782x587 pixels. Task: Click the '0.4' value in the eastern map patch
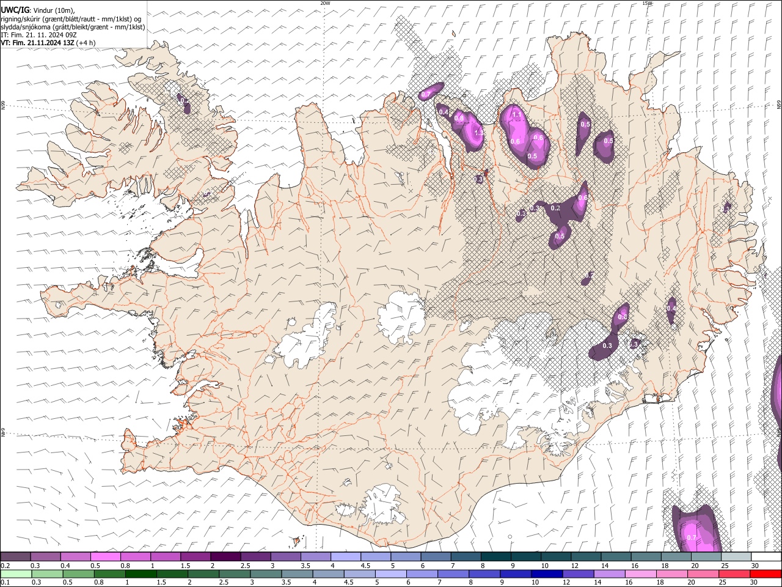(x=671, y=309)
